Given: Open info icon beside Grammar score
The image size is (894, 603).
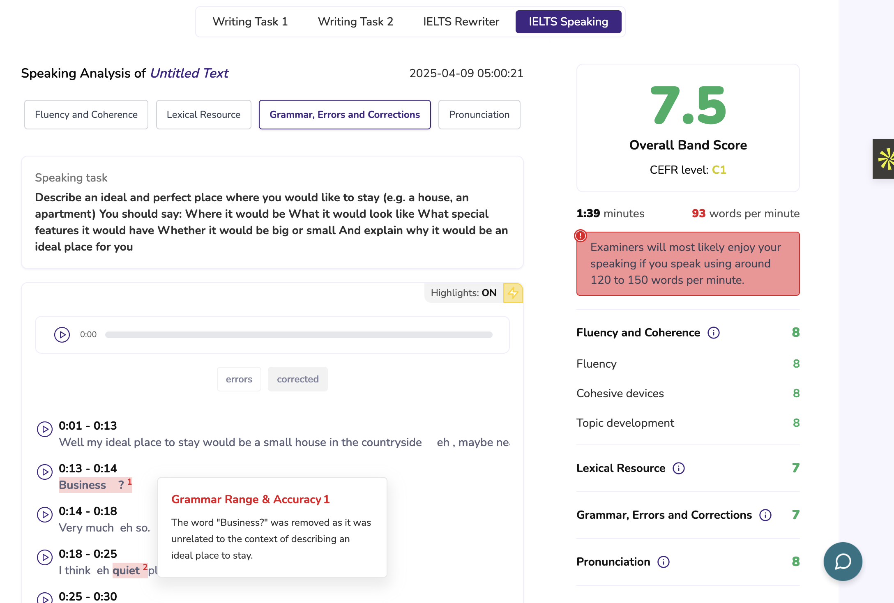Looking at the screenshot, I should (765, 515).
